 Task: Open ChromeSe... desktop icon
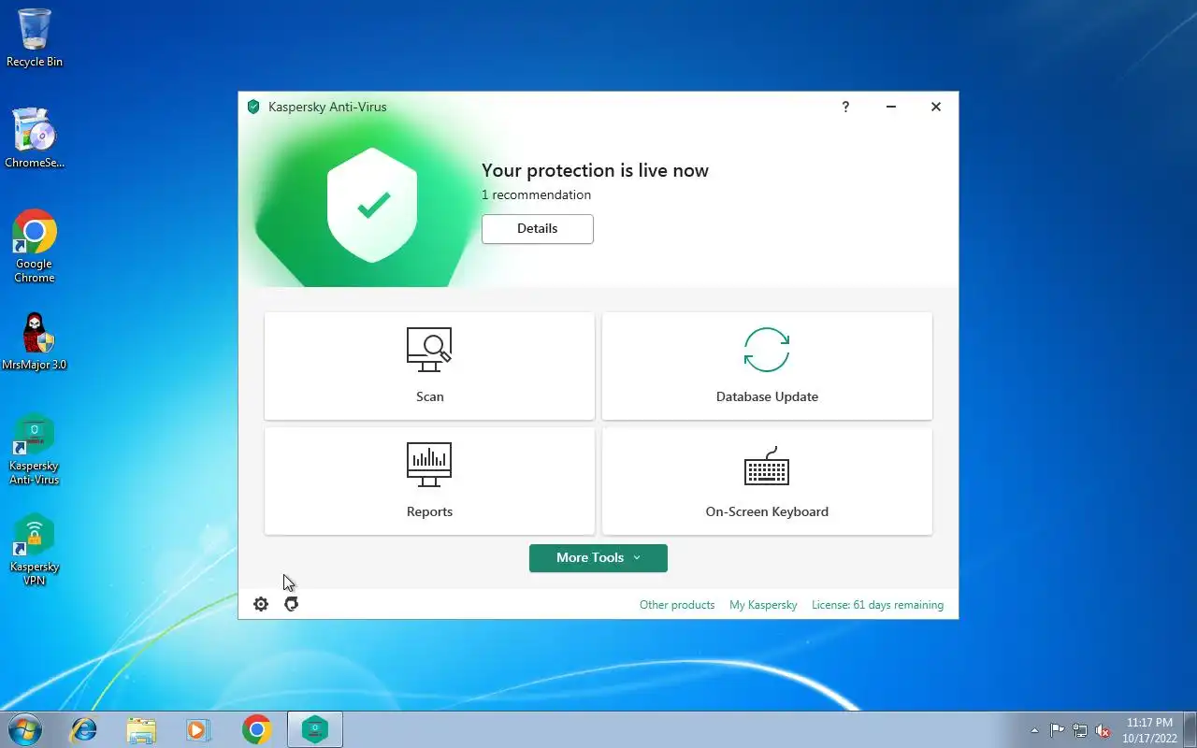35,137
